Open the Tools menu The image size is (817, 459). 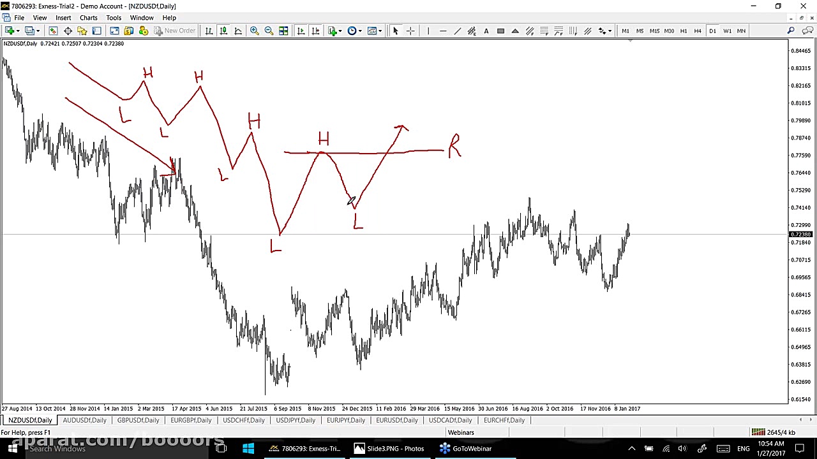pyautogui.click(x=114, y=18)
